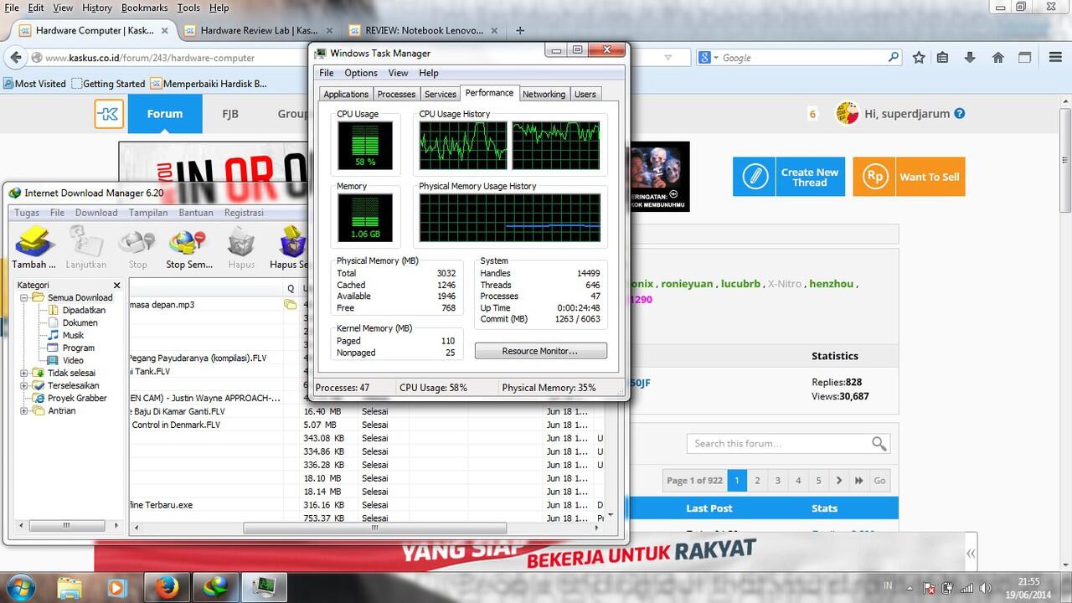Screen dimensions: 1072x603
Task: Open the Firefox Bookmarks menu
Action: click(x=144, y=8)
